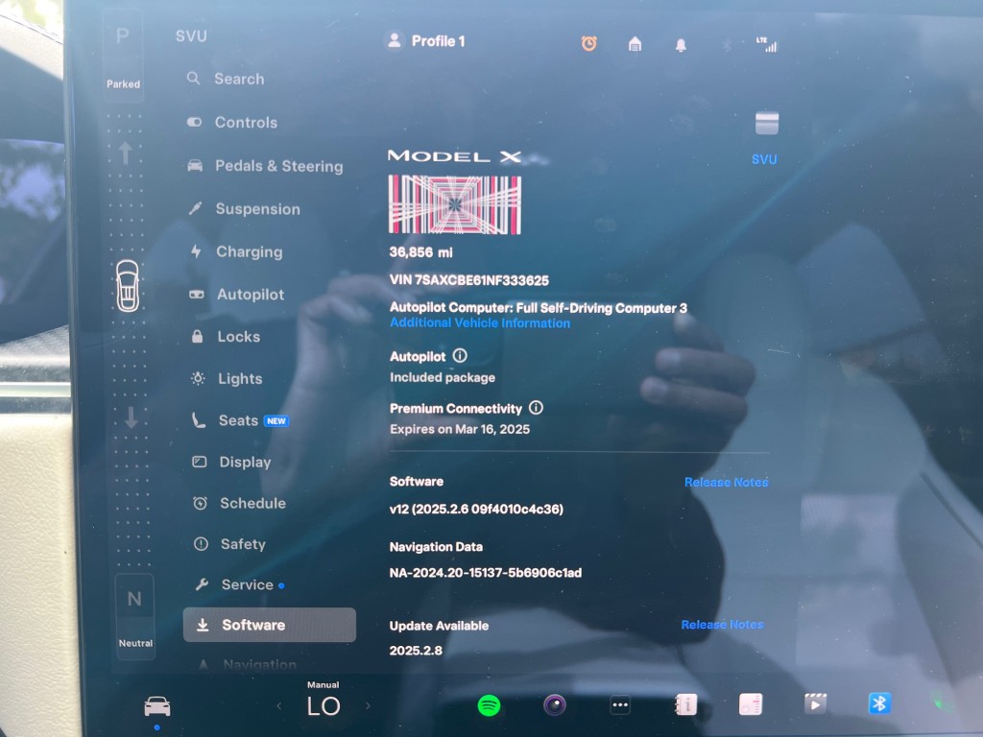983x737 pixels.
Task: Tap the VIN 7SAXCBE61NF333625 text
Action: coord(468,280)
